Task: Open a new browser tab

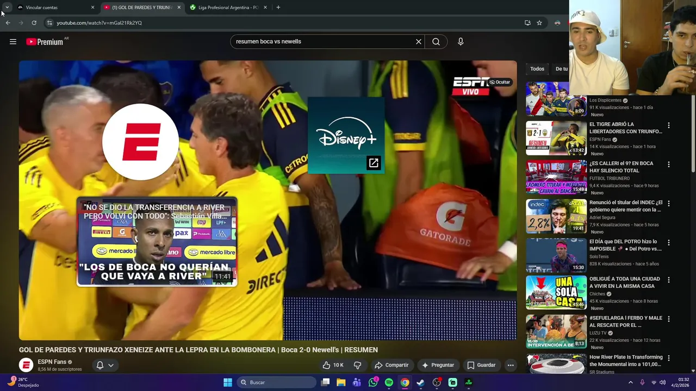Action: pyautogui.click(x=278, y=8)
